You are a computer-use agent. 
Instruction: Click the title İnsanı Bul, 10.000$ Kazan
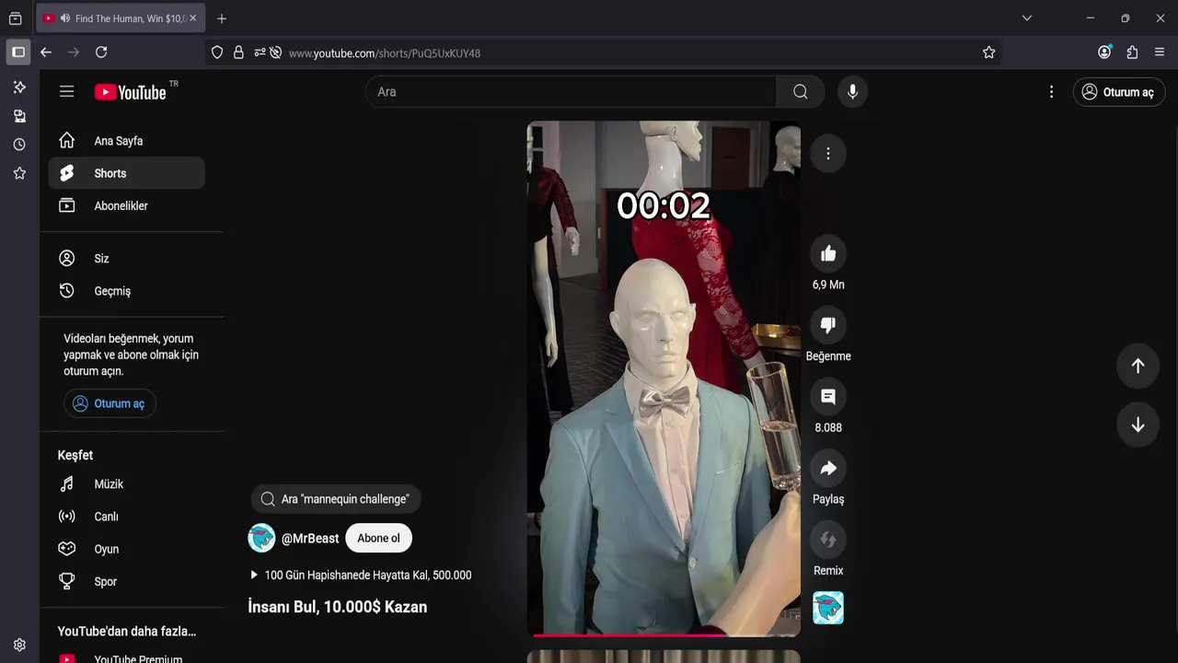(338, 607)
